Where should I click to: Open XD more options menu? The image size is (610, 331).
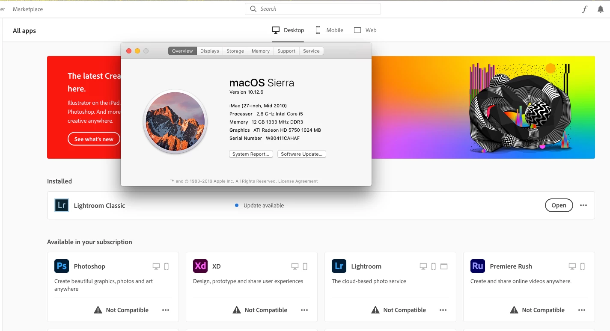click(304, 310)
